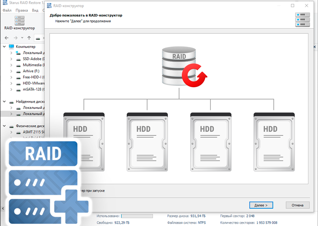This screenshot has width=318, height=226.
Task: Go forward with the right arrow
Action: pyautogui.click(x=16, y=38)
